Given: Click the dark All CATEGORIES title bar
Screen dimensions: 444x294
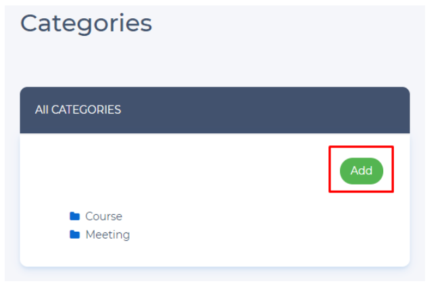Looking at the screenshot, I should click(x=214, y=109).
